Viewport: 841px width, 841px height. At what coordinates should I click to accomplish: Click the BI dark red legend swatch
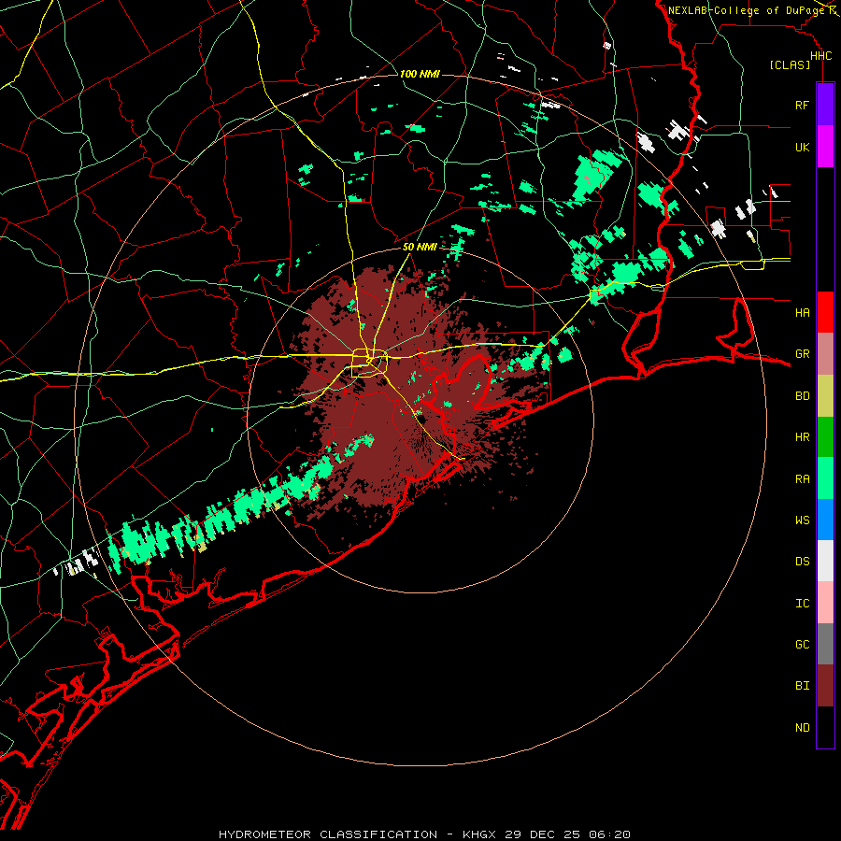click(825, 686)
